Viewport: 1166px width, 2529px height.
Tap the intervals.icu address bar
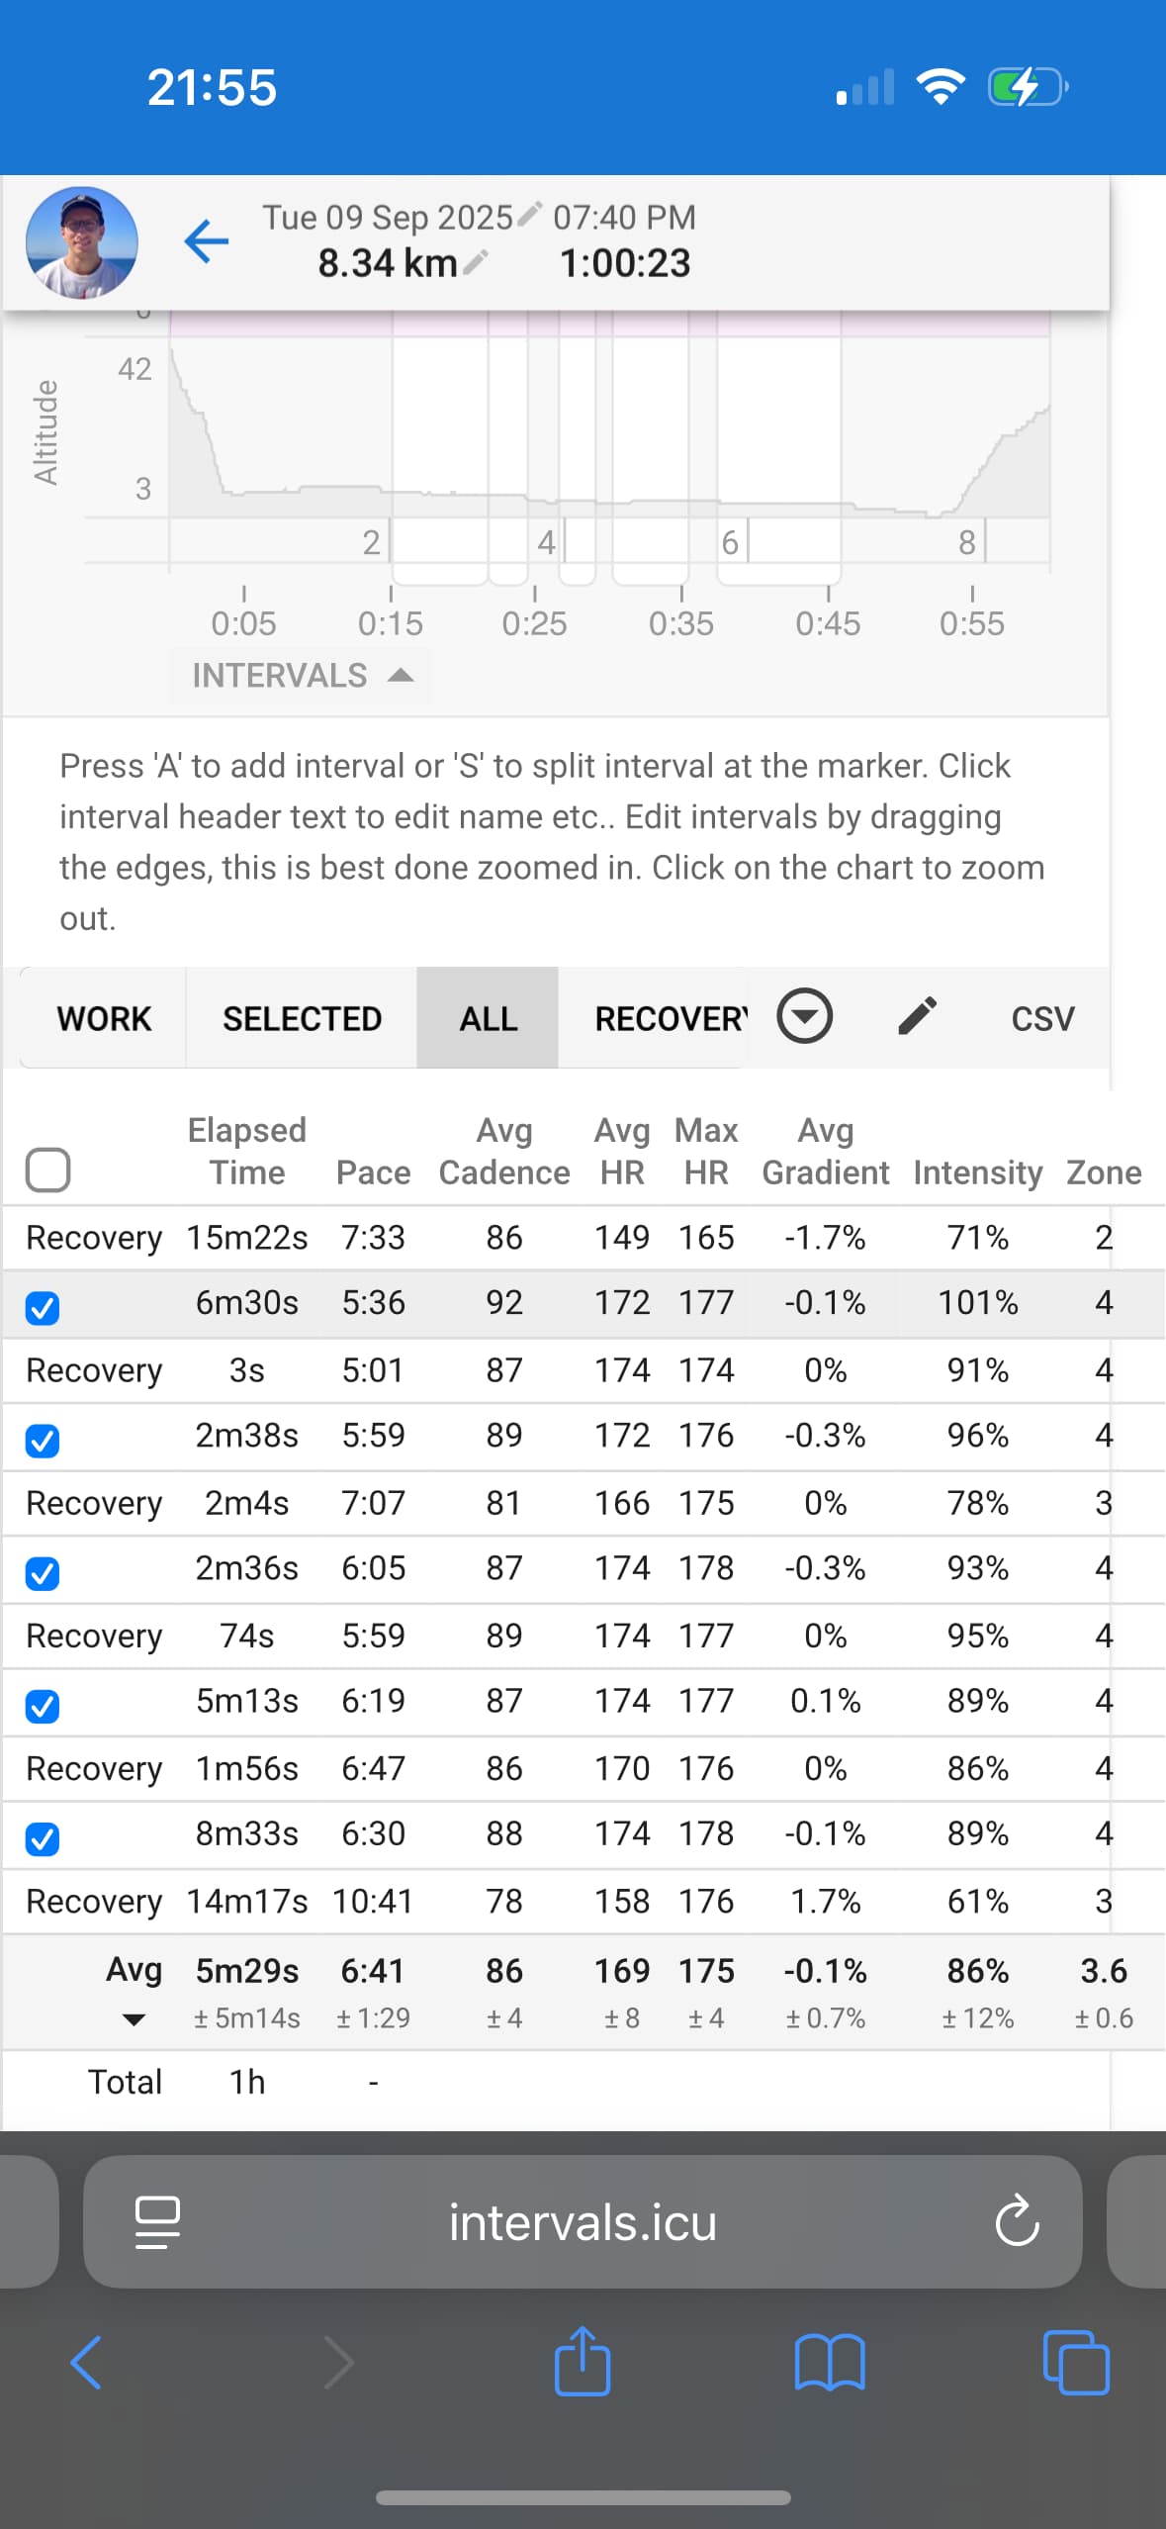pyautogui.click(x=583, y=2222)
